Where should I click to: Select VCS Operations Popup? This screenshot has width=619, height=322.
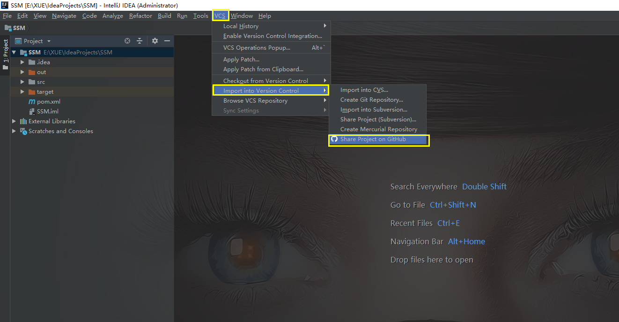271,48
